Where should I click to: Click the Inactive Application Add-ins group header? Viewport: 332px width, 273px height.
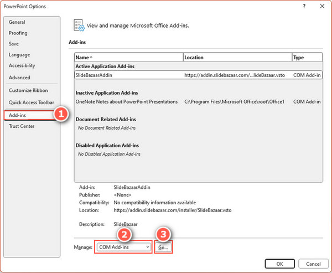pyautogui.click(x=107, y=93)
